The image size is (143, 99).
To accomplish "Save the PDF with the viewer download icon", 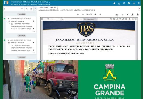I will 132,19.
